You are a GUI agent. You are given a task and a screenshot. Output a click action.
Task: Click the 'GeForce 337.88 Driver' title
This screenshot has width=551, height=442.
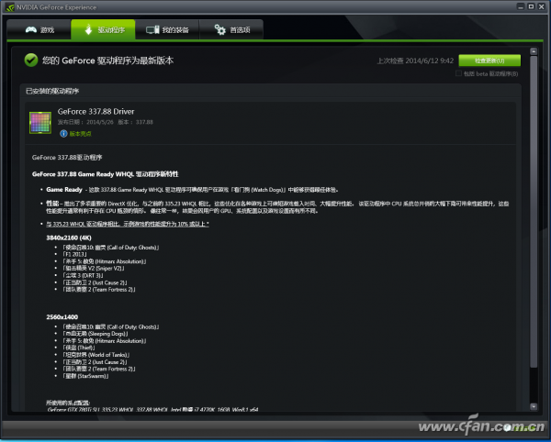pyautogui.click(x=96, y=112)
